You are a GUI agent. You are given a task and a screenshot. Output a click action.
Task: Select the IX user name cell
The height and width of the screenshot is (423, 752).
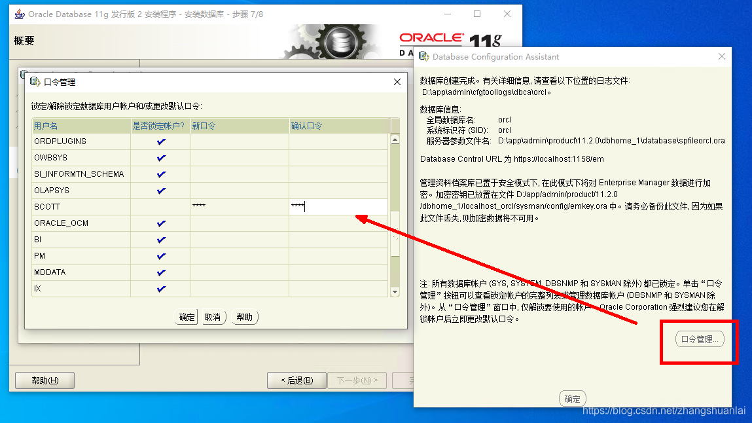(81, 289)
